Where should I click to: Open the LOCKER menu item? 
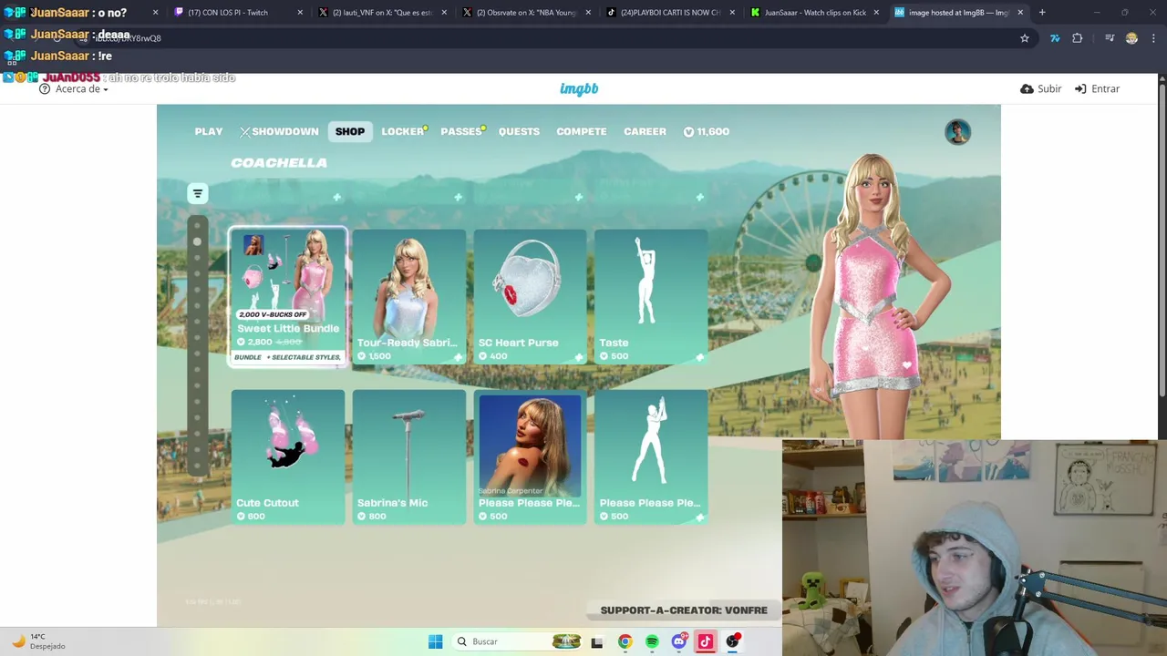(x=403, y=131)
